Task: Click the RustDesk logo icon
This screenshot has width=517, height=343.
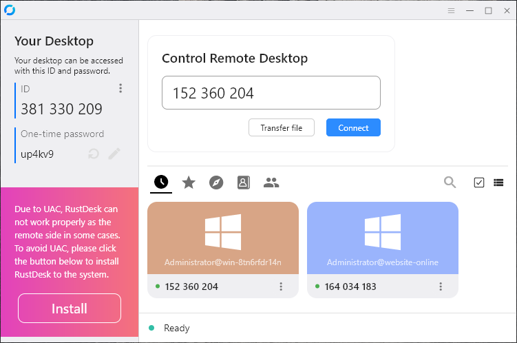Action: 10,10
